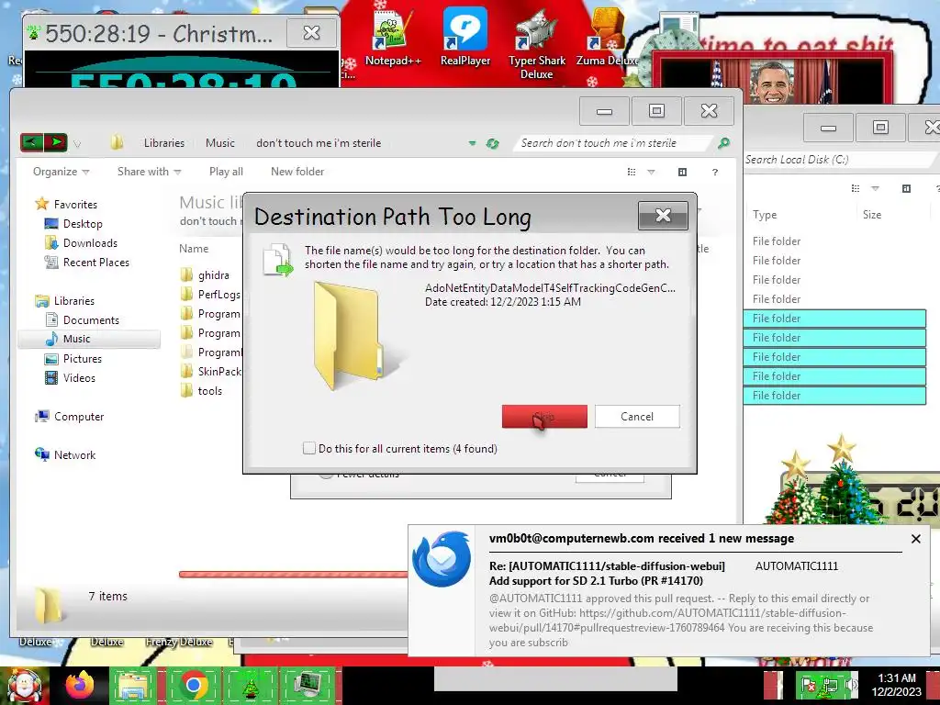Open File Explorer taskbar icon

point(133,686)
